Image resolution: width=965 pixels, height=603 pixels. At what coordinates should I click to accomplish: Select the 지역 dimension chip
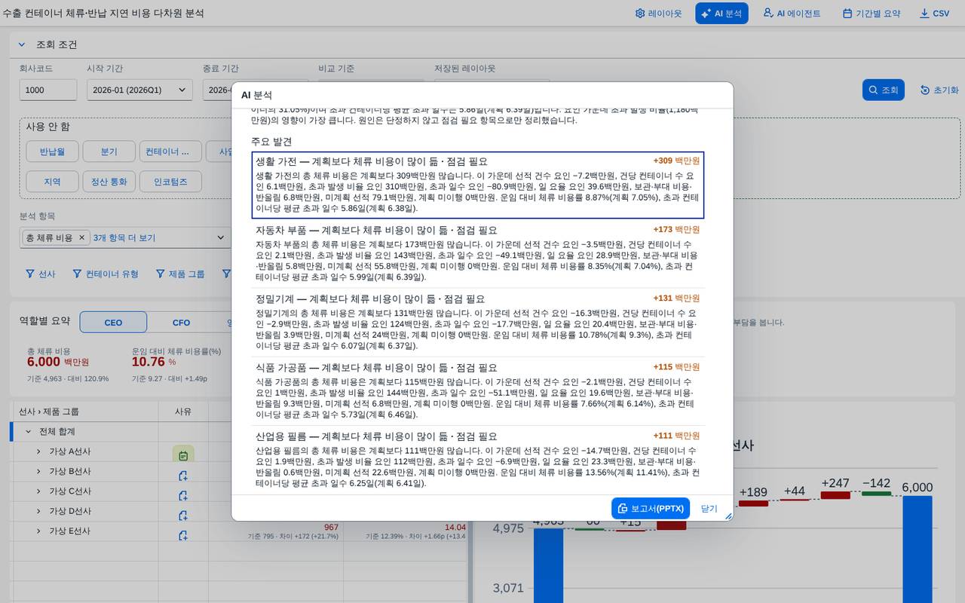tap(52, 182)
